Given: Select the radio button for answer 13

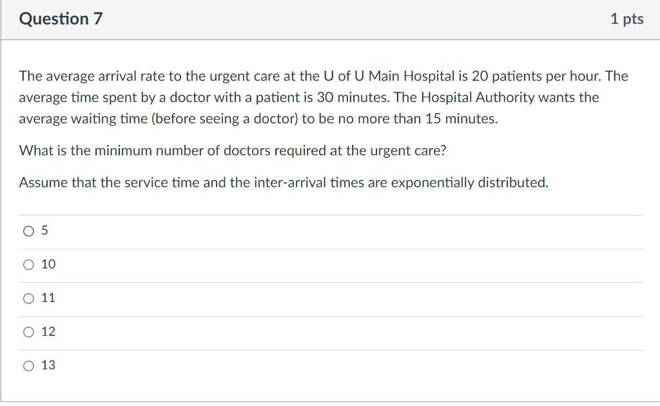Looking at the screenshot, I should pyautogui.click(x=28, y=365).
